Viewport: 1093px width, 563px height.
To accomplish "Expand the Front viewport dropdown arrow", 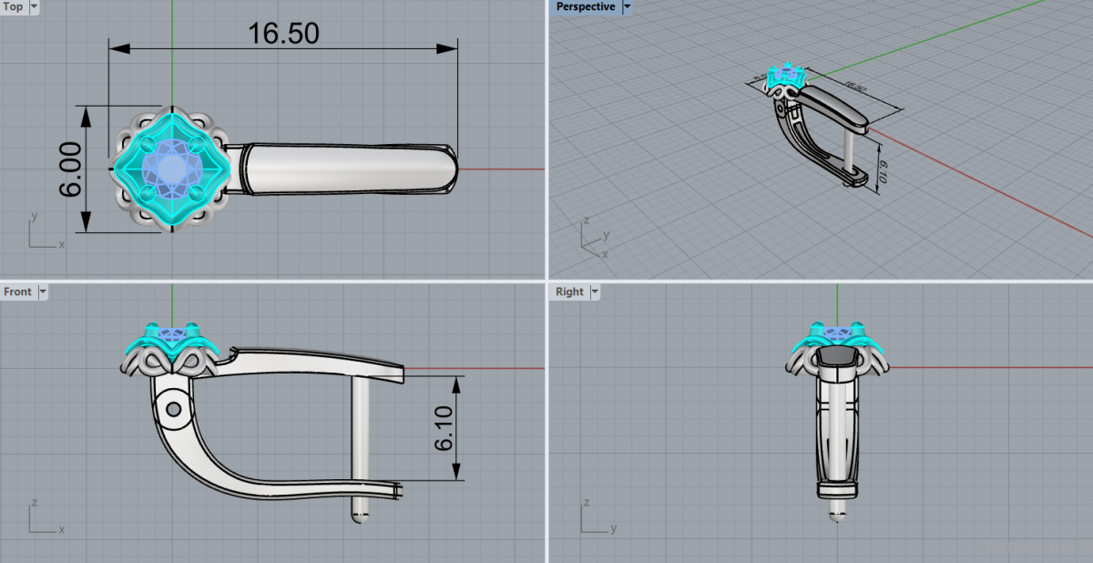I will click(43, 292).
